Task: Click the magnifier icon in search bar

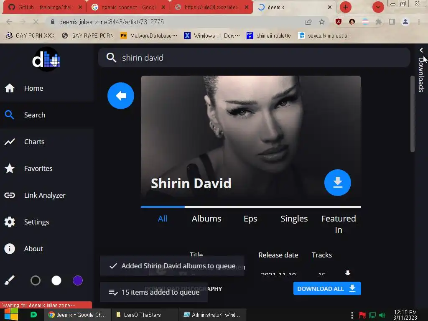Action: [x=111, y=58]
